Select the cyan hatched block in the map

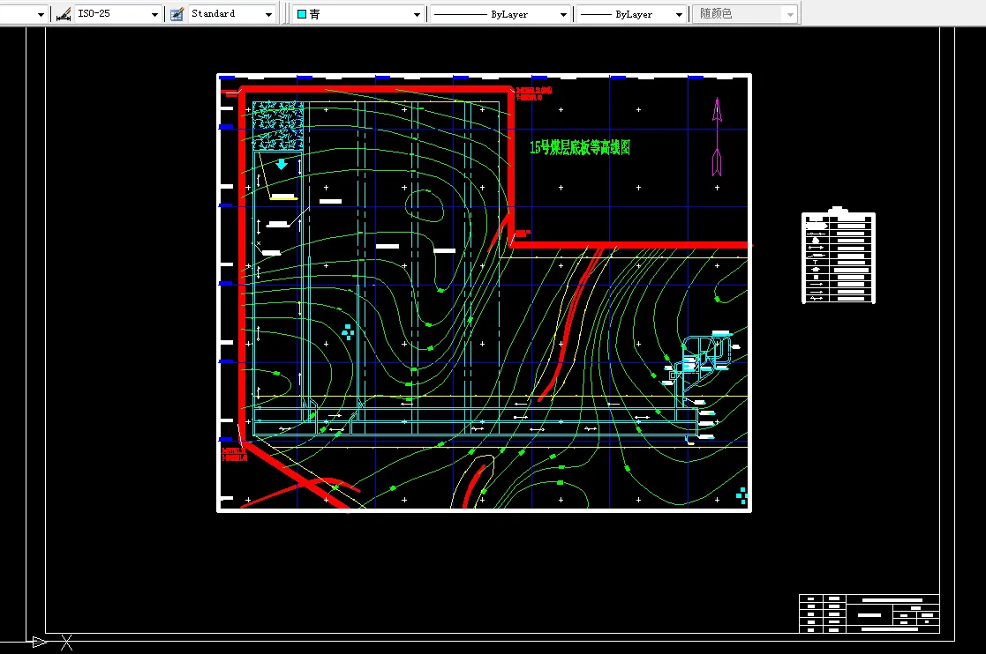click(278, 125)
